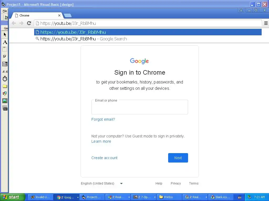Expand the second 2 Real... taskbar group arrow
Screen dimensions: 269x201
click(x=206, y=197)
